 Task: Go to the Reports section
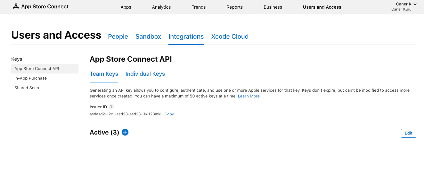pos(234,7)
